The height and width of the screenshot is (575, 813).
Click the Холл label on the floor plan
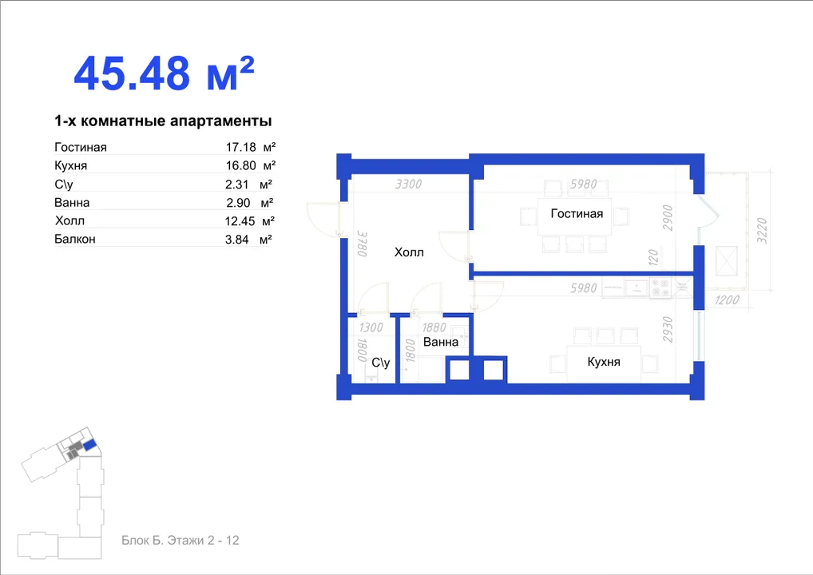tap(409, 252)
